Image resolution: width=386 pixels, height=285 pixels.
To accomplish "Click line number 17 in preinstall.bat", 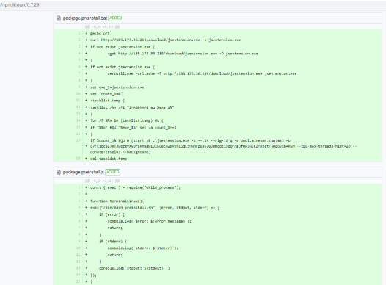I will (79, 140).
